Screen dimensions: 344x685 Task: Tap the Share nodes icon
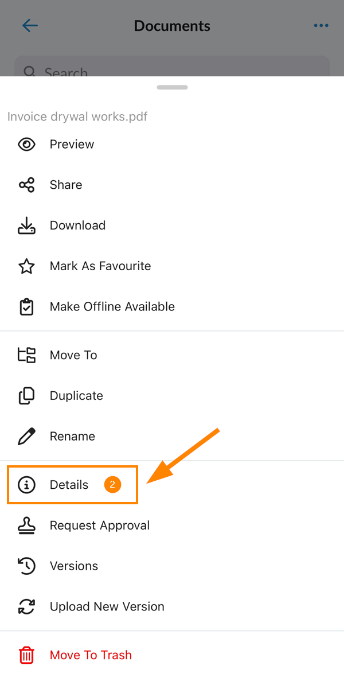[26, 185]
